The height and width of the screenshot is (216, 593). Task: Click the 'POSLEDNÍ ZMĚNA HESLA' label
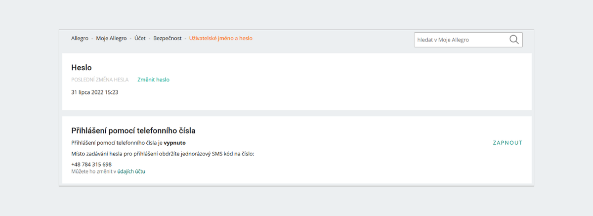100,80
